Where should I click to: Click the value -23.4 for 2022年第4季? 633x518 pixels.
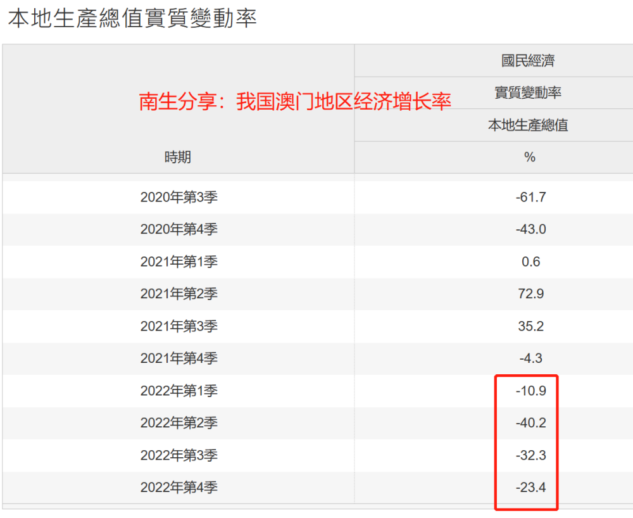(531, 488)
